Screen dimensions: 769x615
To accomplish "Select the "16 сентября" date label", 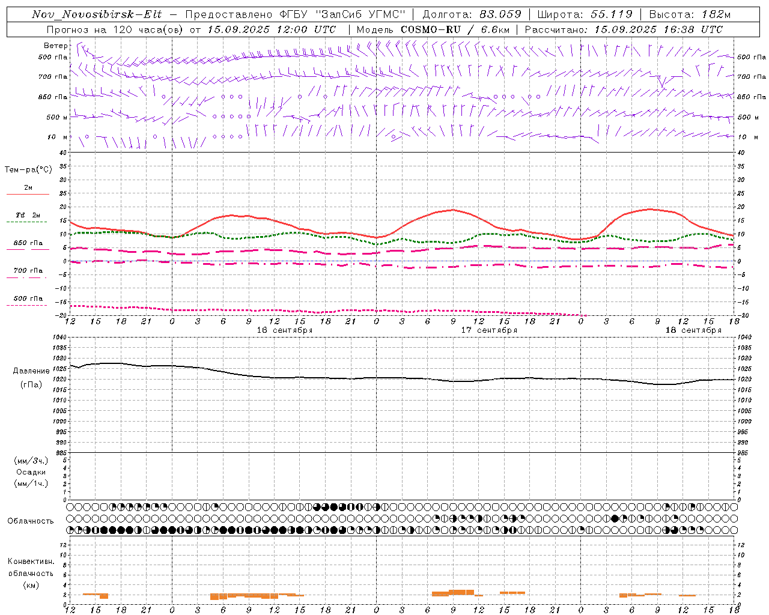I will click(x=285, y=330).
